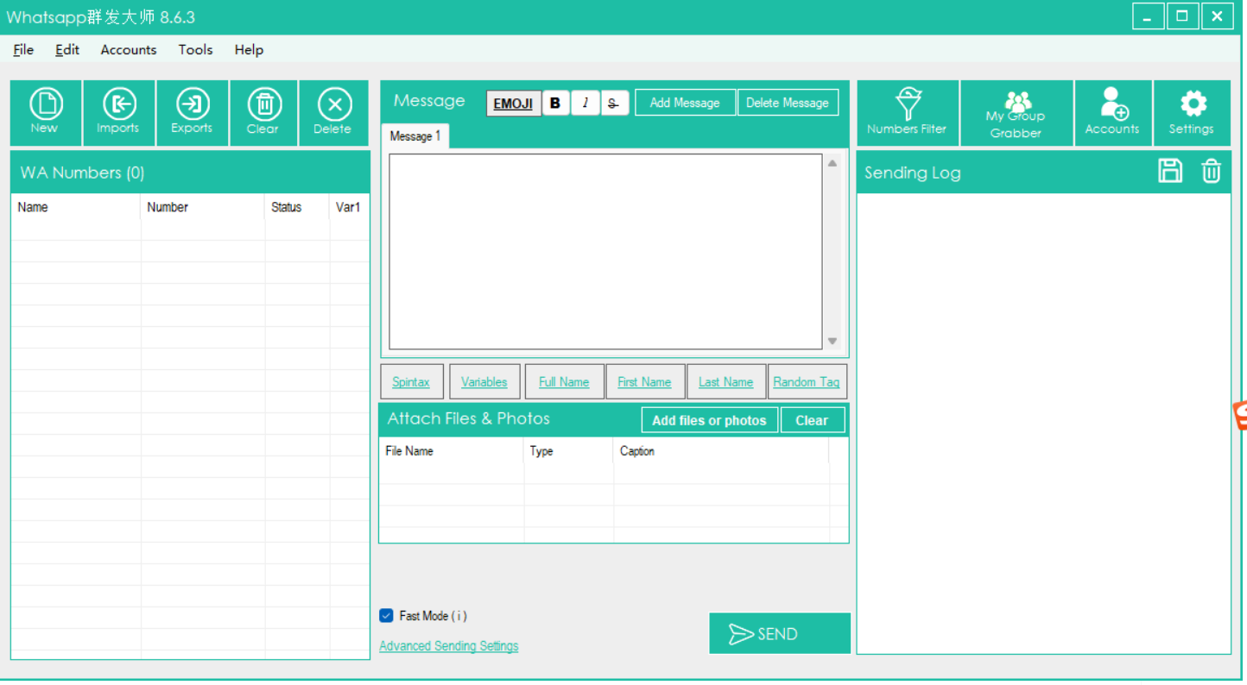
Task: Clear the WA numbers list
Action: tap(263, 105)
